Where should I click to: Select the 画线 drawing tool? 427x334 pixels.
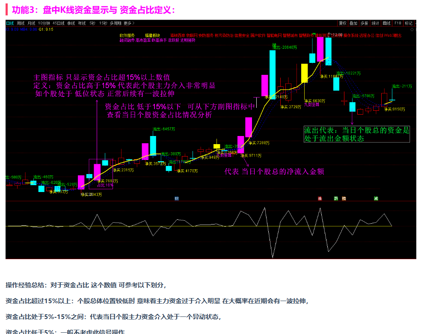pos(387,23)
